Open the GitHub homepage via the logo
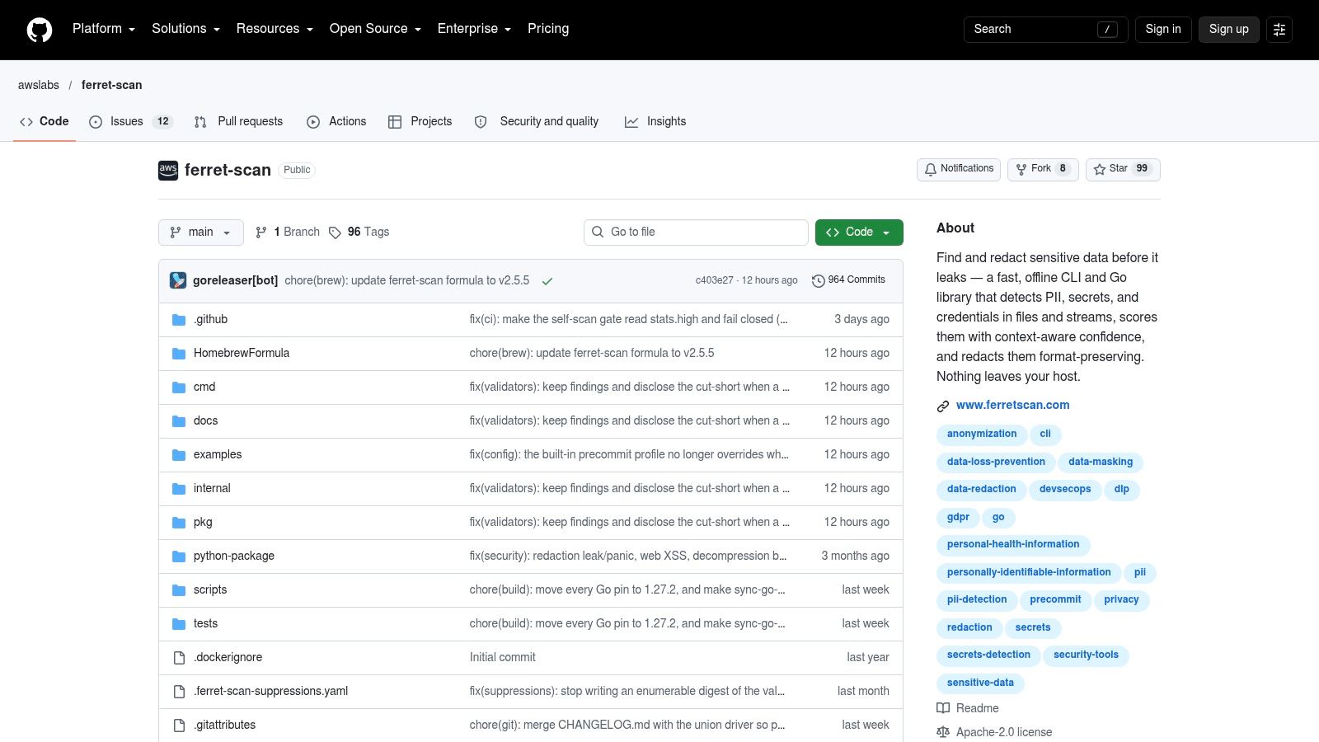This screenshot has height=742, width=1319. (40, 30)
